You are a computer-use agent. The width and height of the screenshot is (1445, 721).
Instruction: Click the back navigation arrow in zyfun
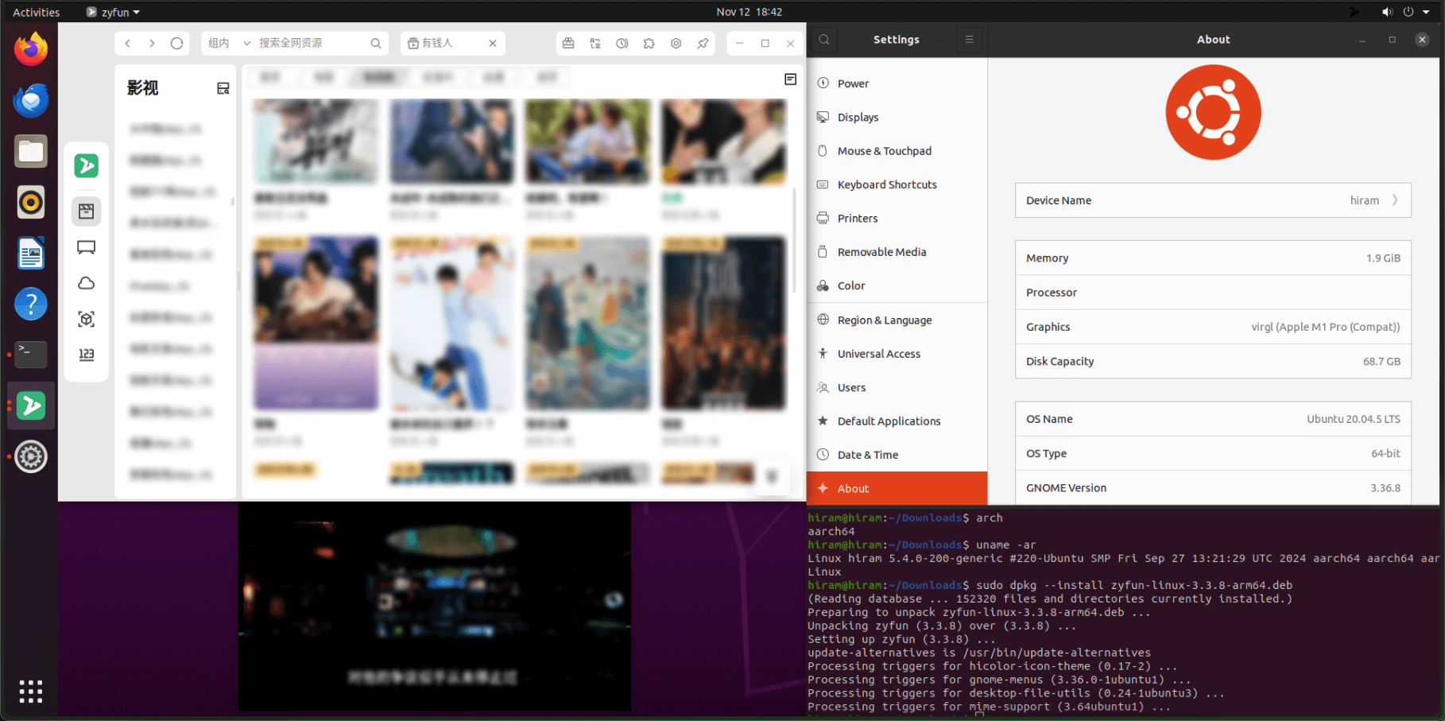(127, 44)
